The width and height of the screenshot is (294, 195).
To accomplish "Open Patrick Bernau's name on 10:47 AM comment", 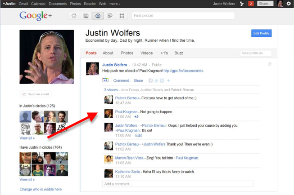I will (x=127, y=98).
